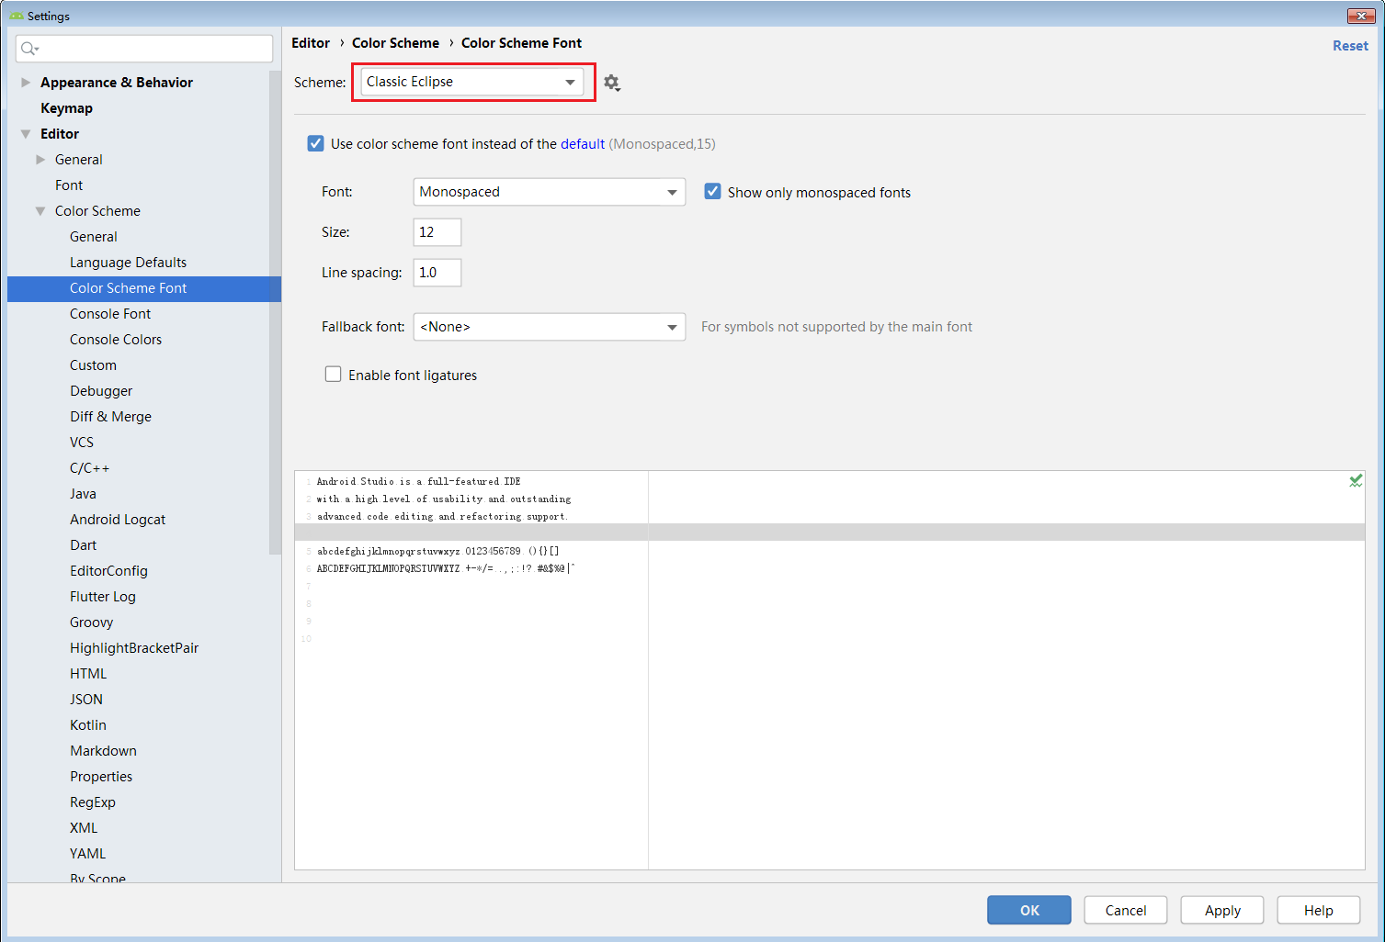
Task: Open XML color settings
Action: pyautogui.click(x=84, y=828)
